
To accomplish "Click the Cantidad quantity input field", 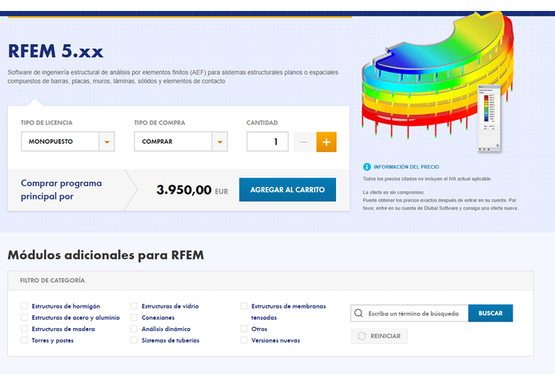I will click(267, 142).
